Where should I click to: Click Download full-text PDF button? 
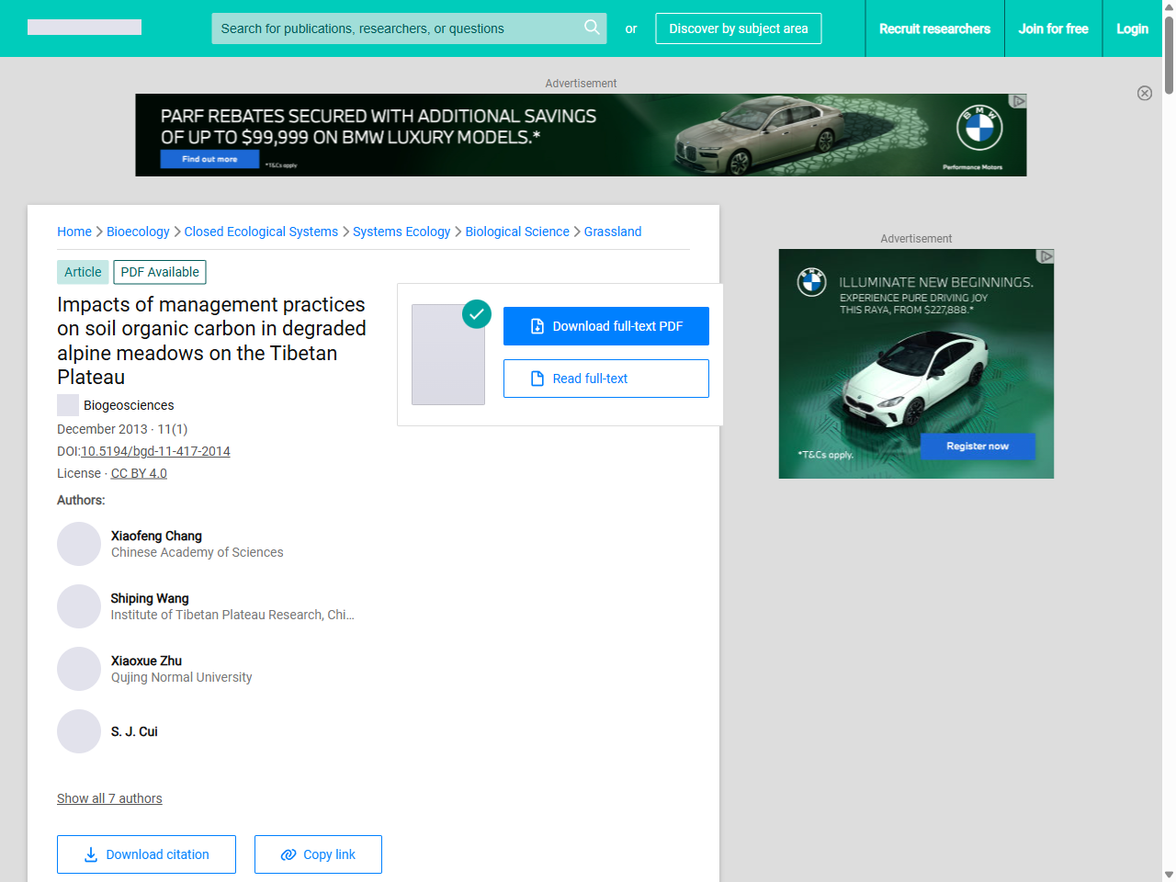[606, 326]
